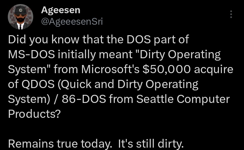Click the word acquire in the tweet

pos(213,69)
